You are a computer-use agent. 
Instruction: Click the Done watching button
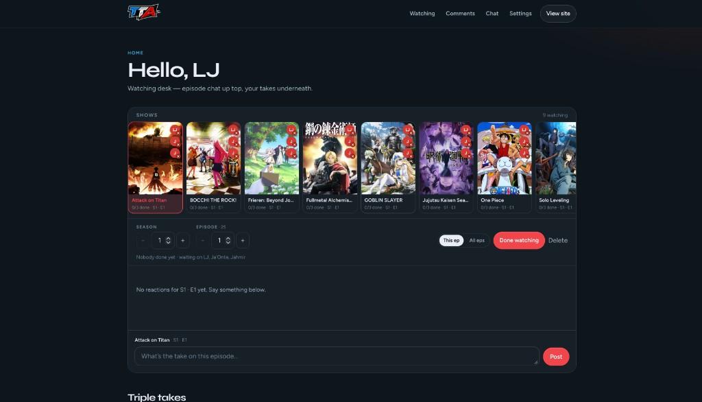tap(519, 240)
